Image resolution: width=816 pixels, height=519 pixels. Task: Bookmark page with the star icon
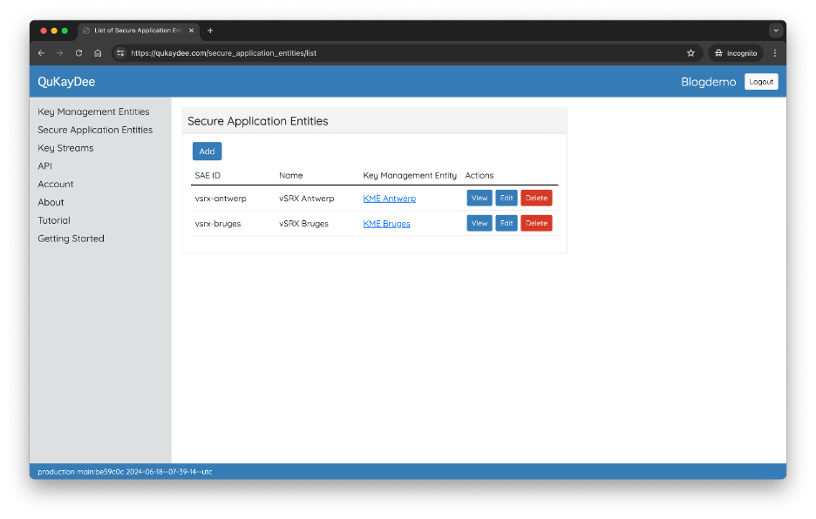click(x=690, y=53)
